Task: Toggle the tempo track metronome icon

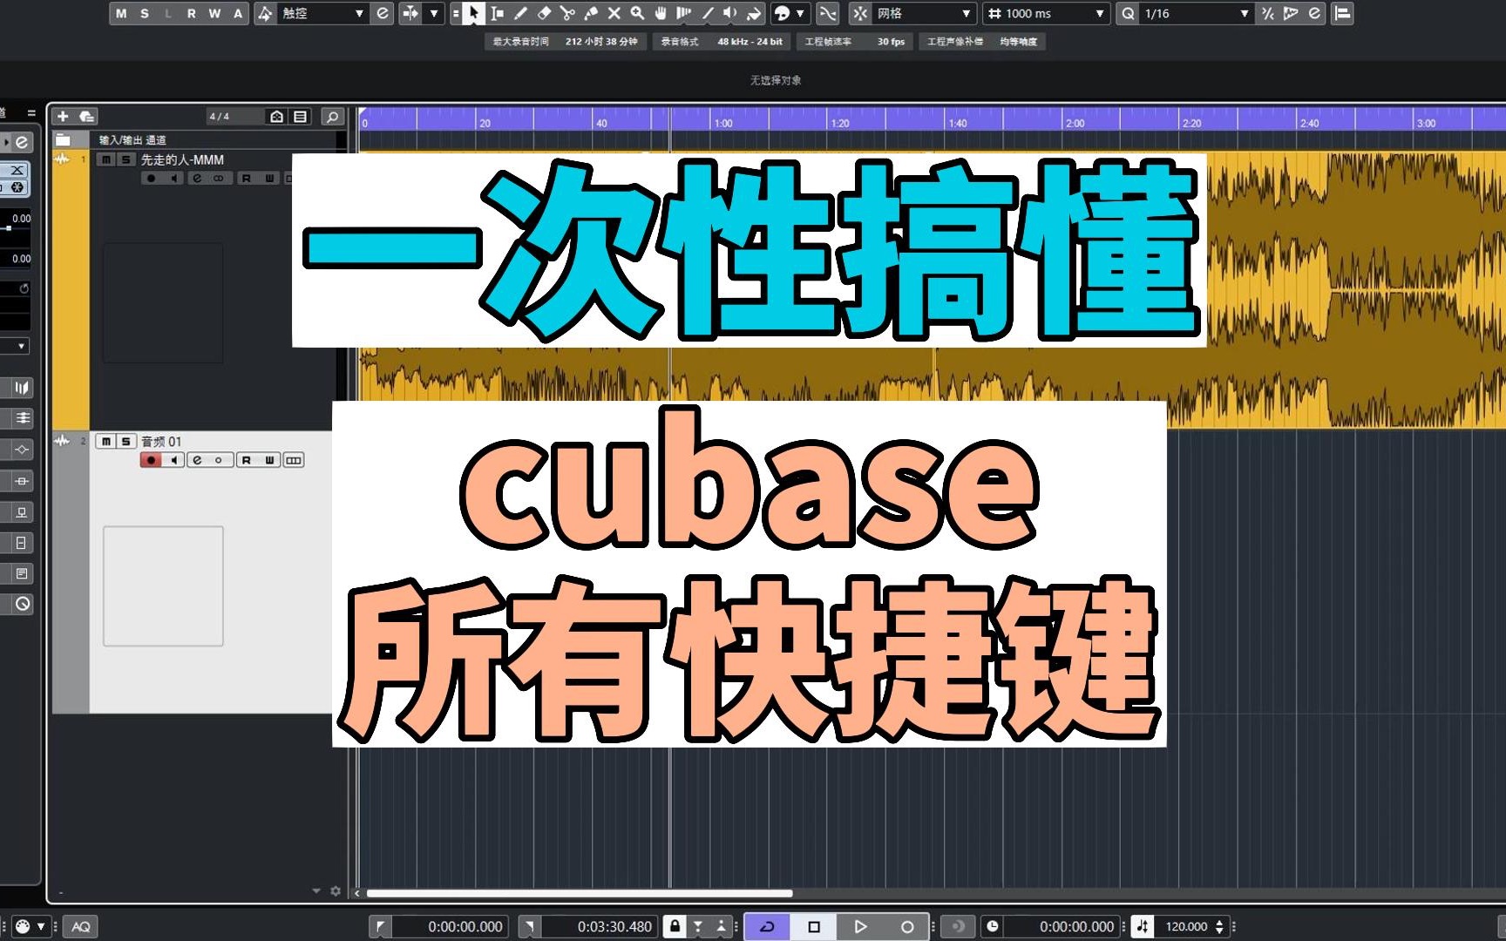Action: click(x=1143, y=926)
